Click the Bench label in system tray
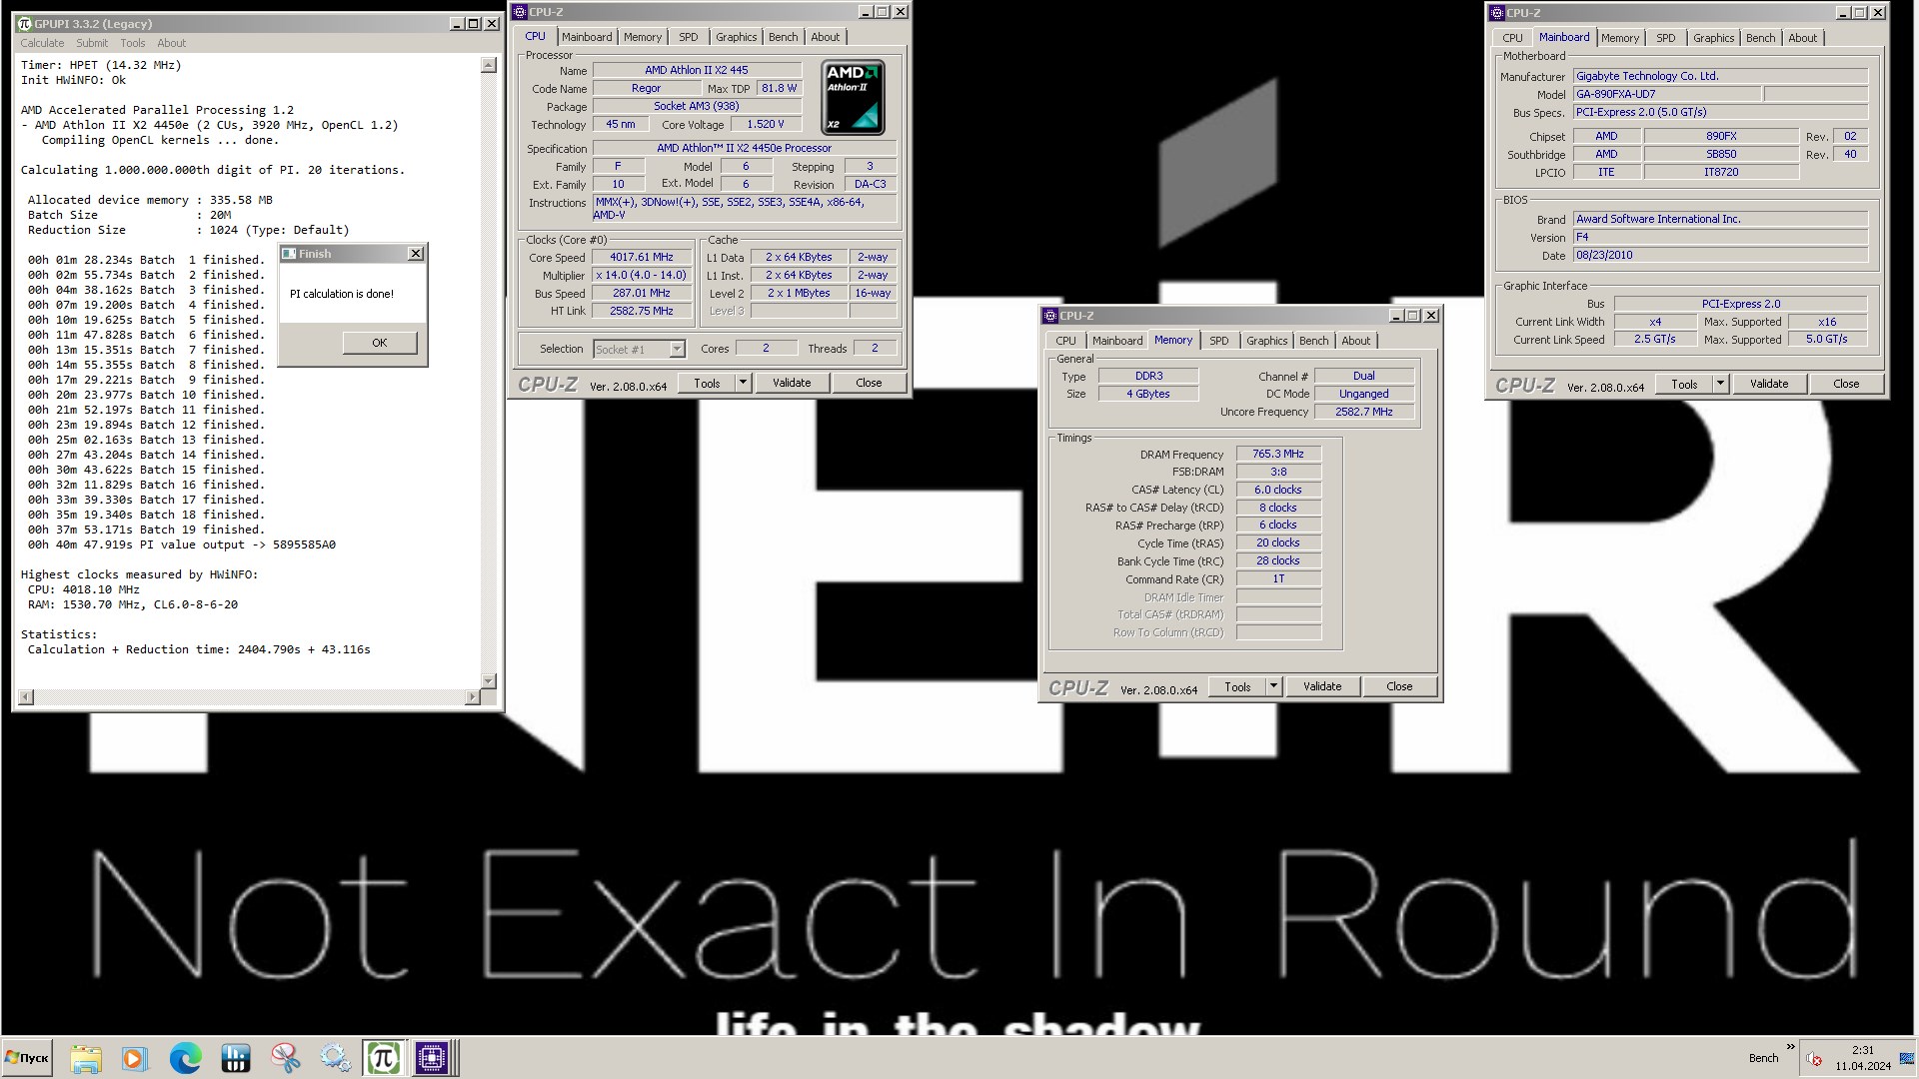This screenshot has height=1079, width=1919. (1763, 1058)
